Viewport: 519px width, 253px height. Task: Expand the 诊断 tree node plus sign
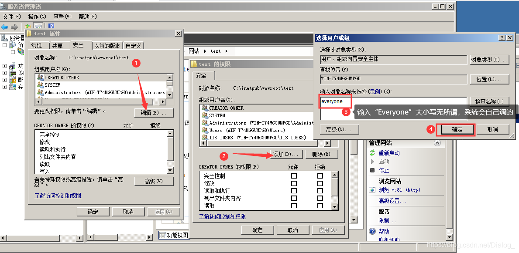(5, 73)
